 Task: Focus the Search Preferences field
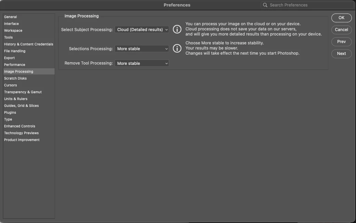pyautogui.click(x=307, y=5)
